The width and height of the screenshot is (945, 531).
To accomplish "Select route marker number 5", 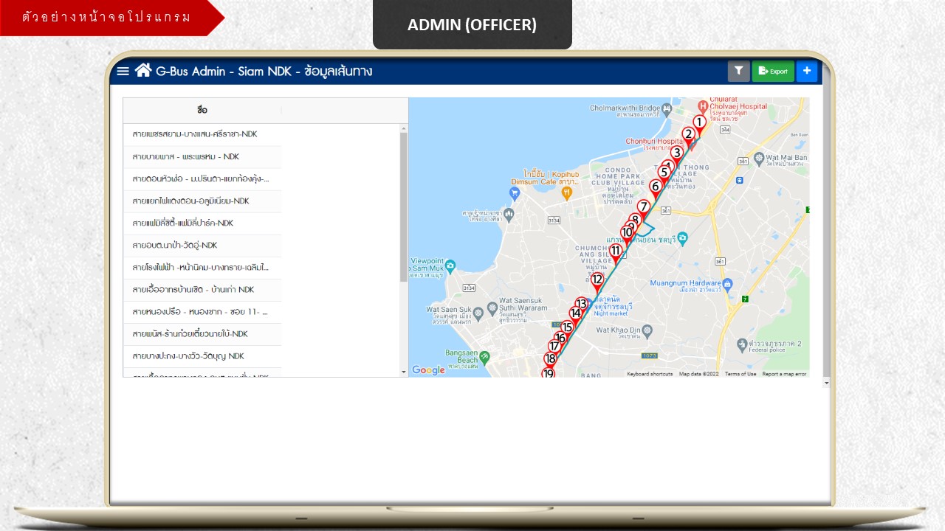I will (664, 175).
